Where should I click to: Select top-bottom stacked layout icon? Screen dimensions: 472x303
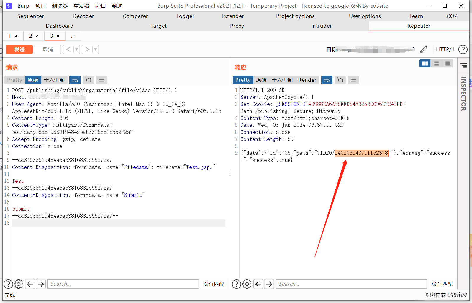436,64
